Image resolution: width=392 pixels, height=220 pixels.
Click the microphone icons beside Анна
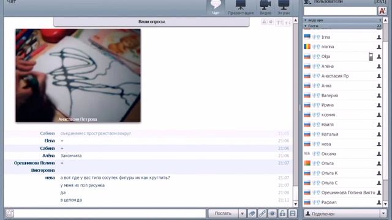point(316,86)
